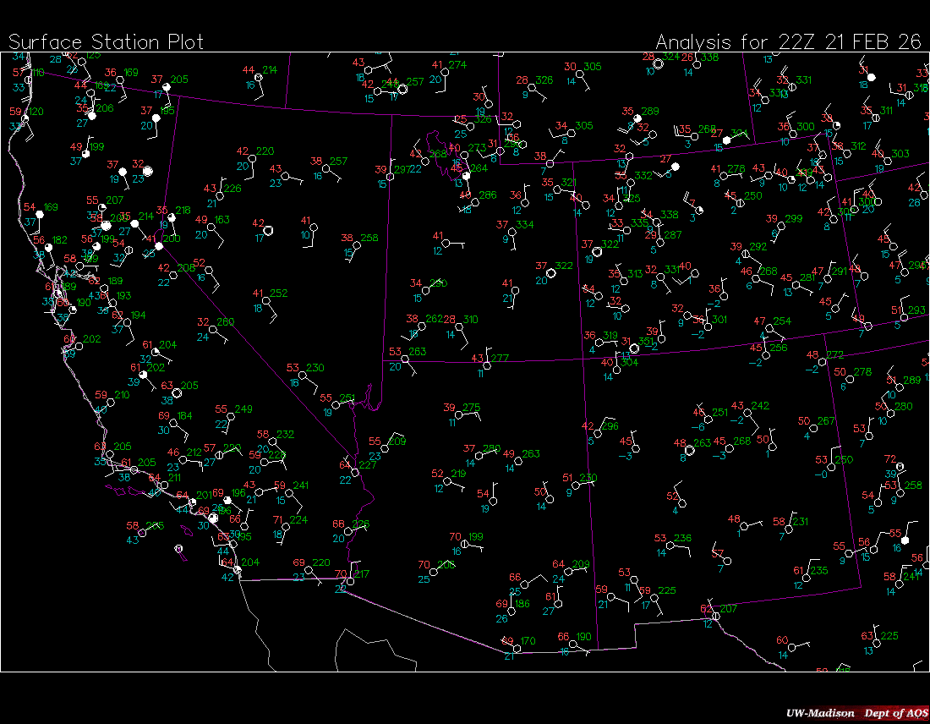This screenshot has height=724, width=930.
Task: Select the station plot reading 62 207
Action: (716, 616)
